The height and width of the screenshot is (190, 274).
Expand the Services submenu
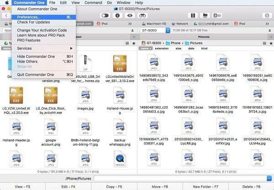pos(44,48)
